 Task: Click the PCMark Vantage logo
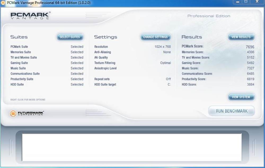(30, 16)
